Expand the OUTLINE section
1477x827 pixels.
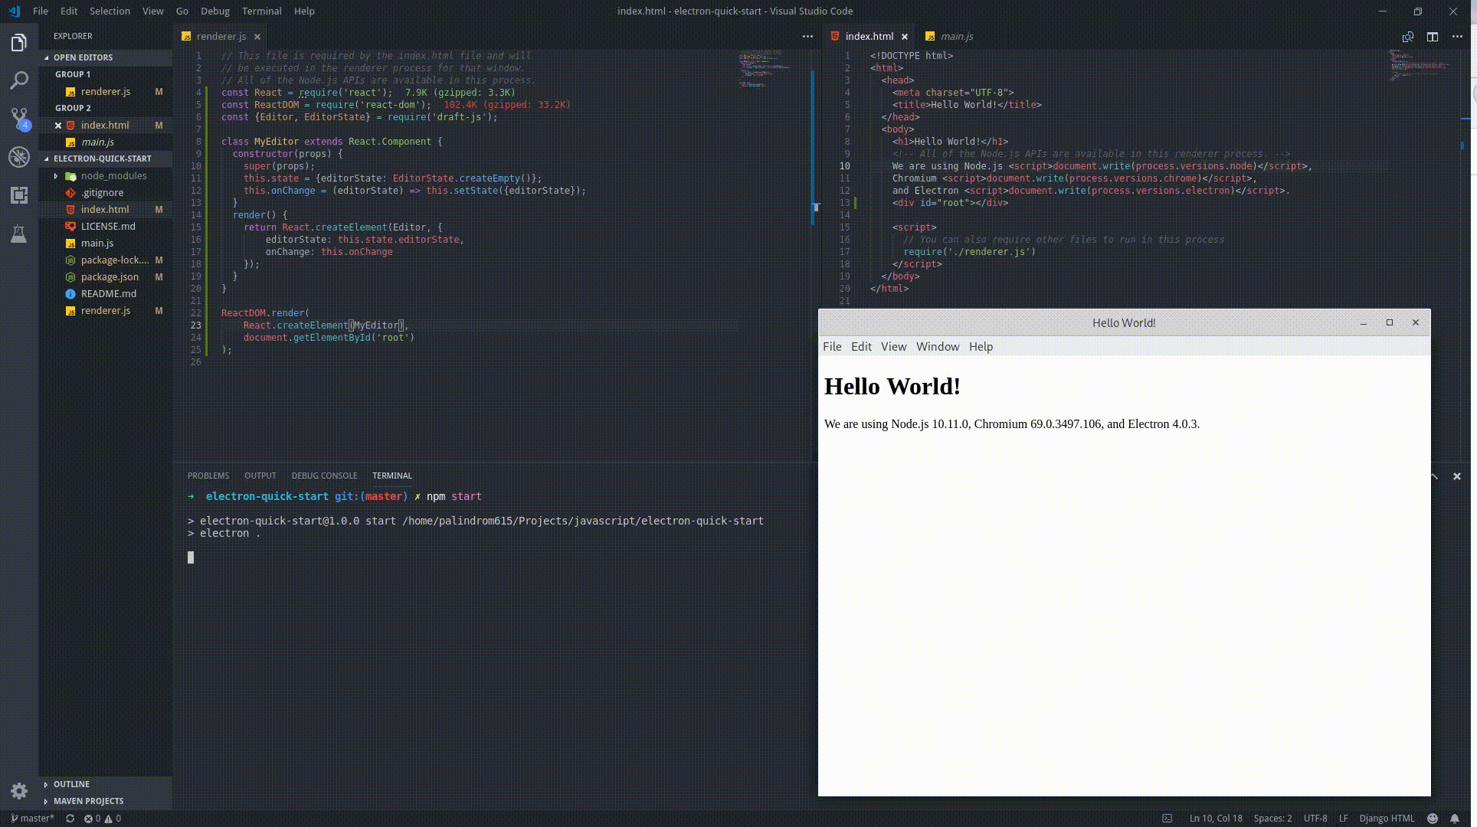pos(72,783)
